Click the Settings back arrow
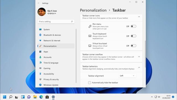Screen dimensions: 177x100 pos(39,3)
